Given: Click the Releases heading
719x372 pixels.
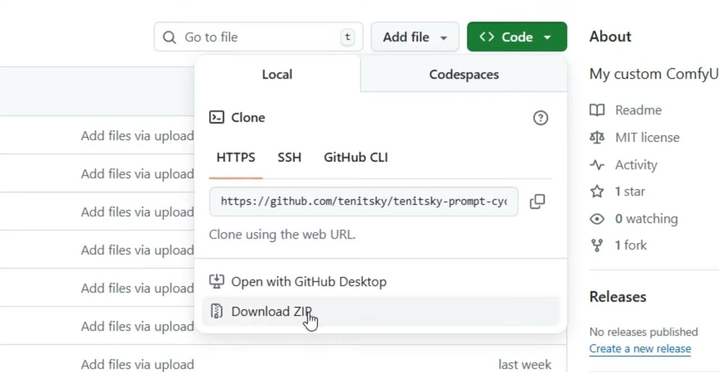Looking at the screenshot, I should 617,297.
